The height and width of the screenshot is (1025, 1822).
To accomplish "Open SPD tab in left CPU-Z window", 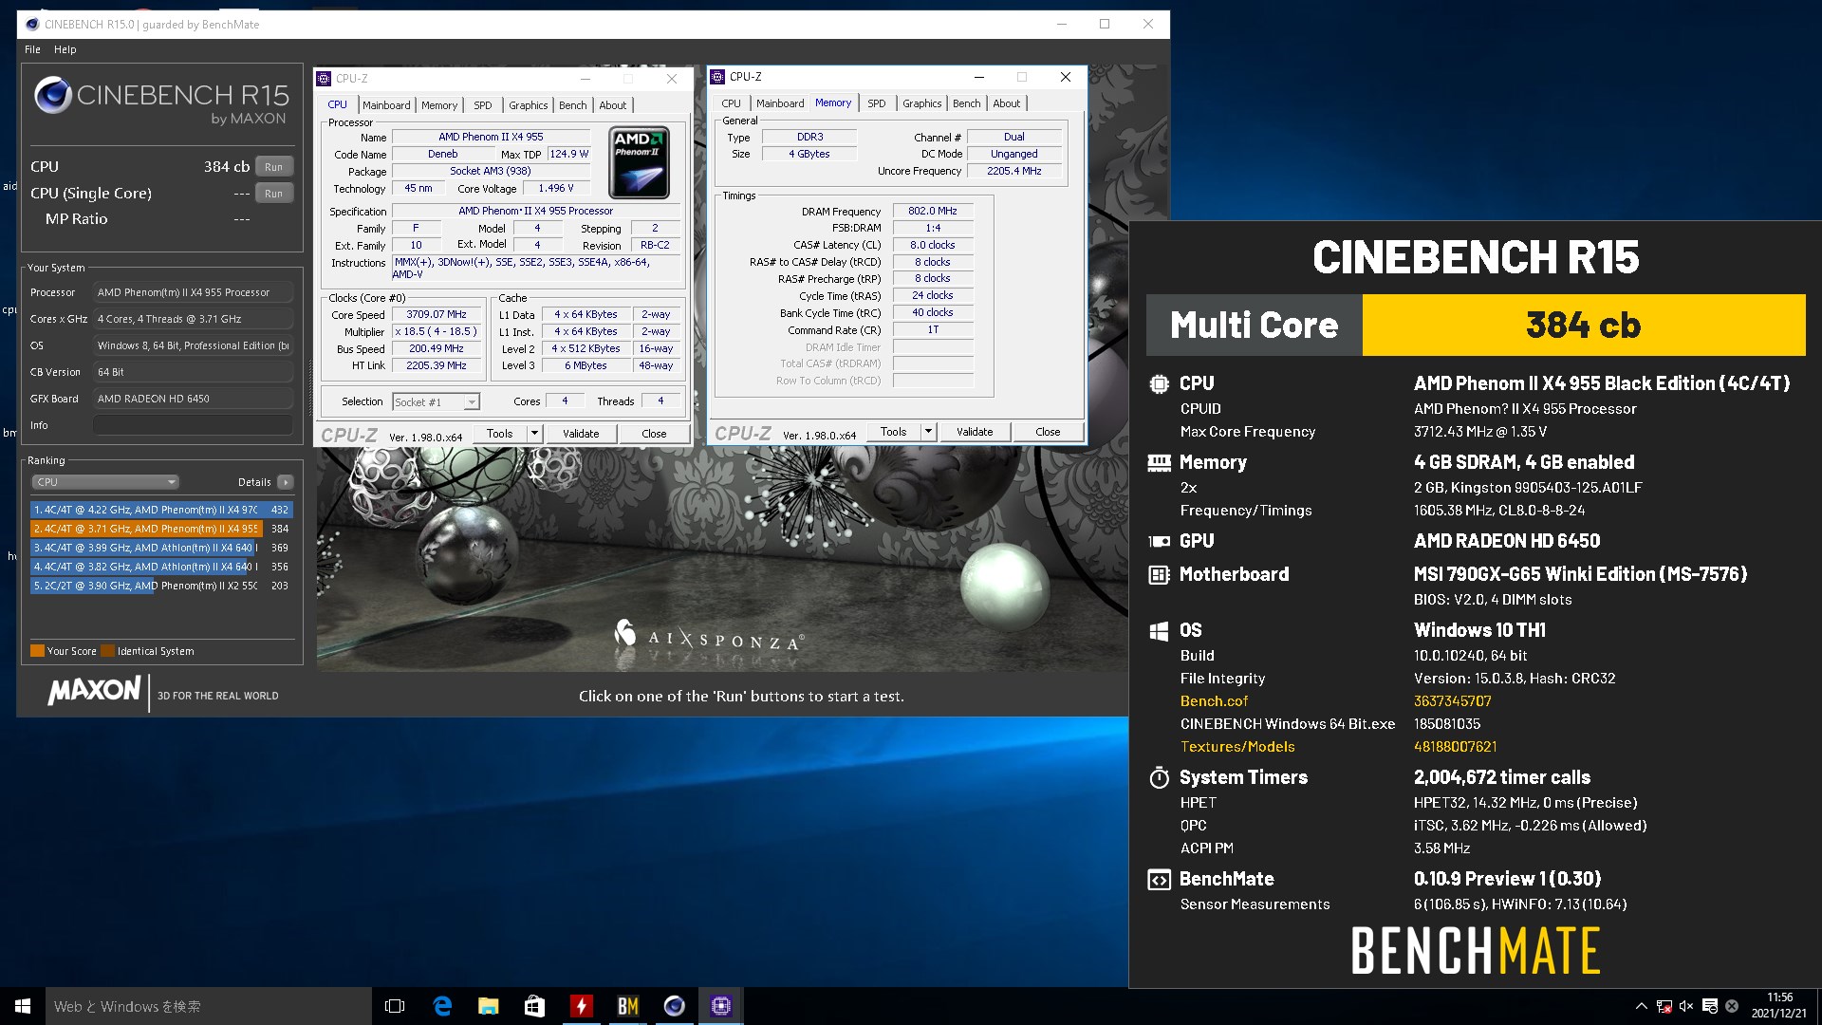I will tap(483, 105).
